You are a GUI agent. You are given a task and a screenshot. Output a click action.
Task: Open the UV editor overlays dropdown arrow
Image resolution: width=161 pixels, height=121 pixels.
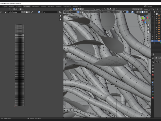(x=41, y=12)
